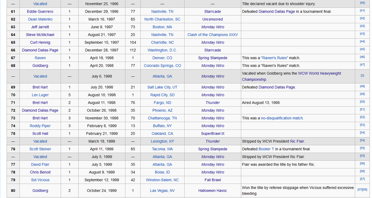This screenshot has width=372, height=198.
Task: Jump to citation reference [46]
Action: point(362,57)
